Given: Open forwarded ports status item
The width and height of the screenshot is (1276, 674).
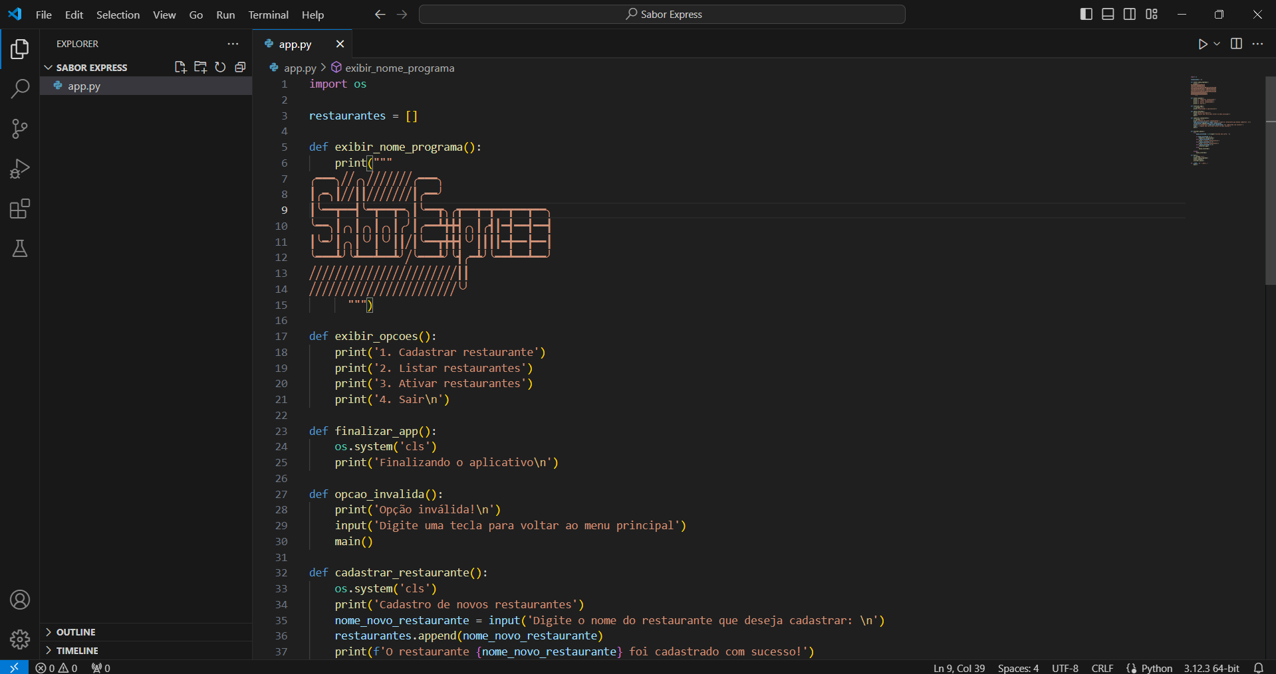Looking at the screenshot, I should 101,668.
